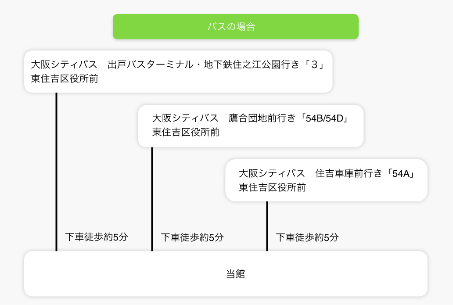Click the connector line below the 54A box

pyautogui.click(x=267, y=226)
